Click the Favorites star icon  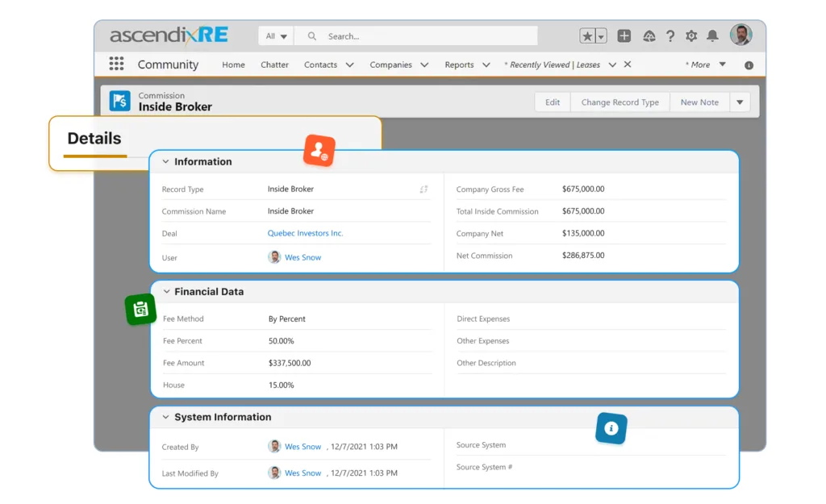coord(588,36)
